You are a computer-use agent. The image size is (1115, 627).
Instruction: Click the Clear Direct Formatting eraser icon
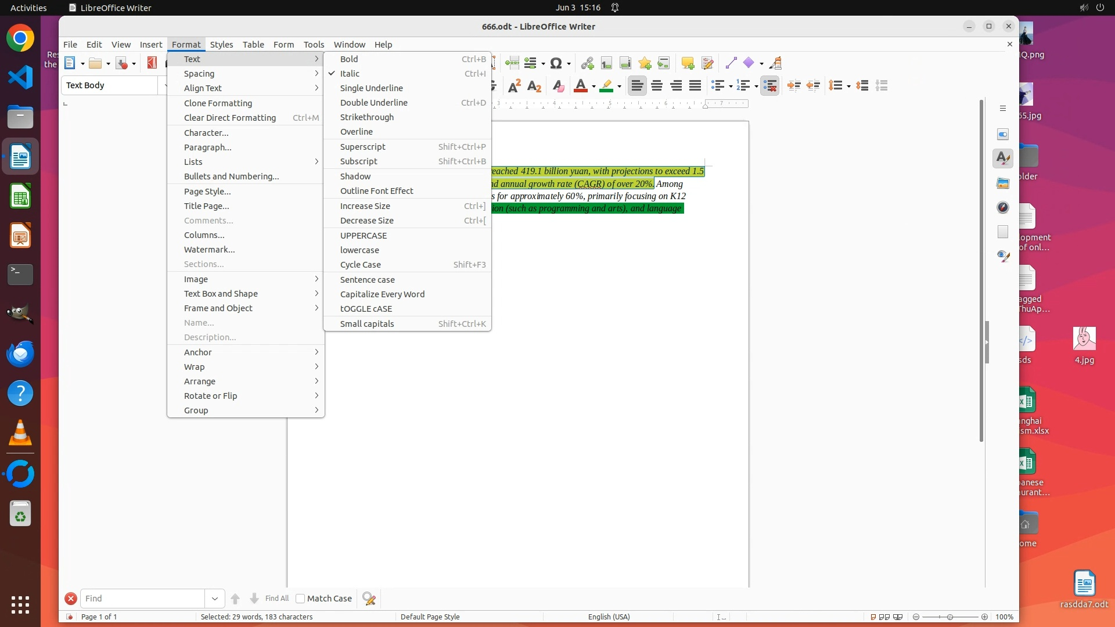point(558,86)
